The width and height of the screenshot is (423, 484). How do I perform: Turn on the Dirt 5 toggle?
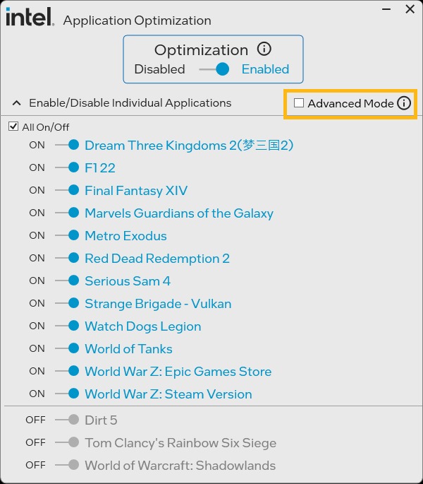click(x=67, y=420)
